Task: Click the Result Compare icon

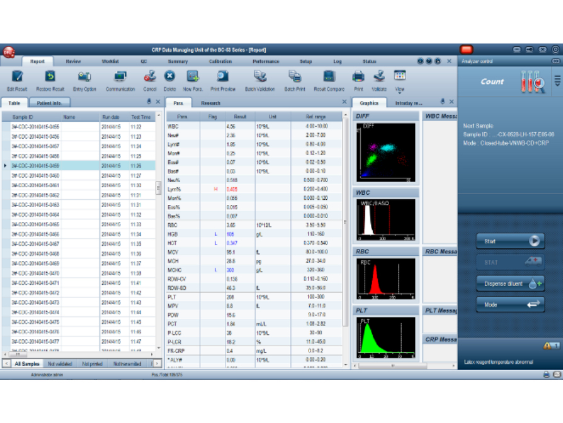Action: tap(329, 77)
